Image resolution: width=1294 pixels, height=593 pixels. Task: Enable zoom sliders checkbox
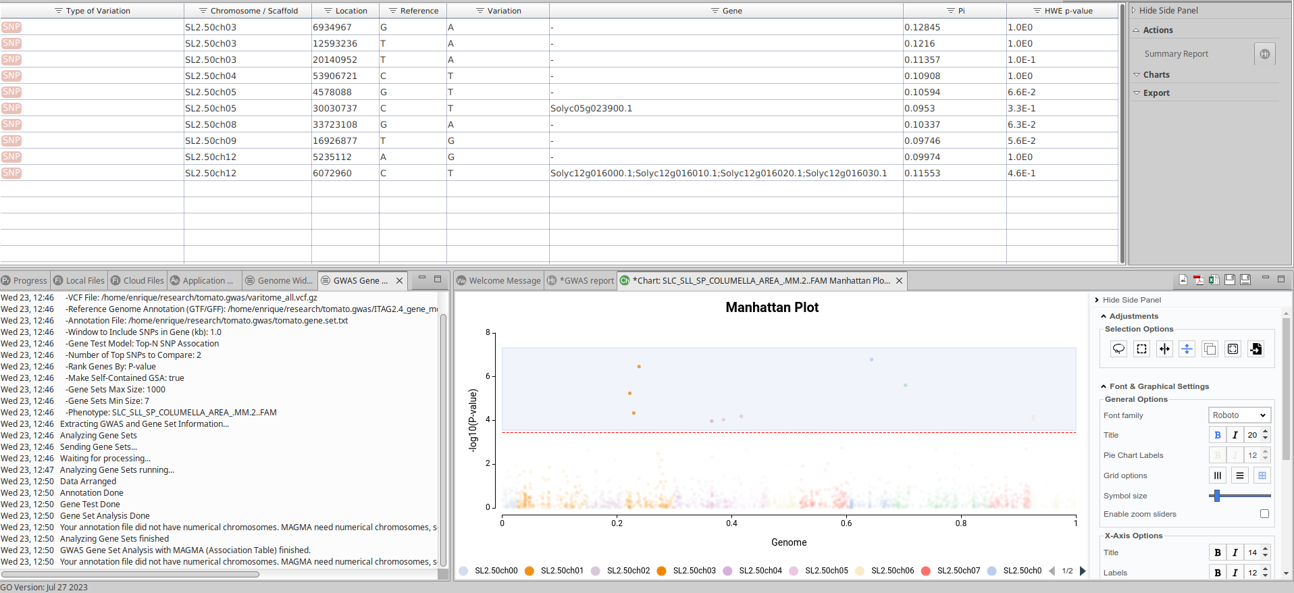point(1264,514)
